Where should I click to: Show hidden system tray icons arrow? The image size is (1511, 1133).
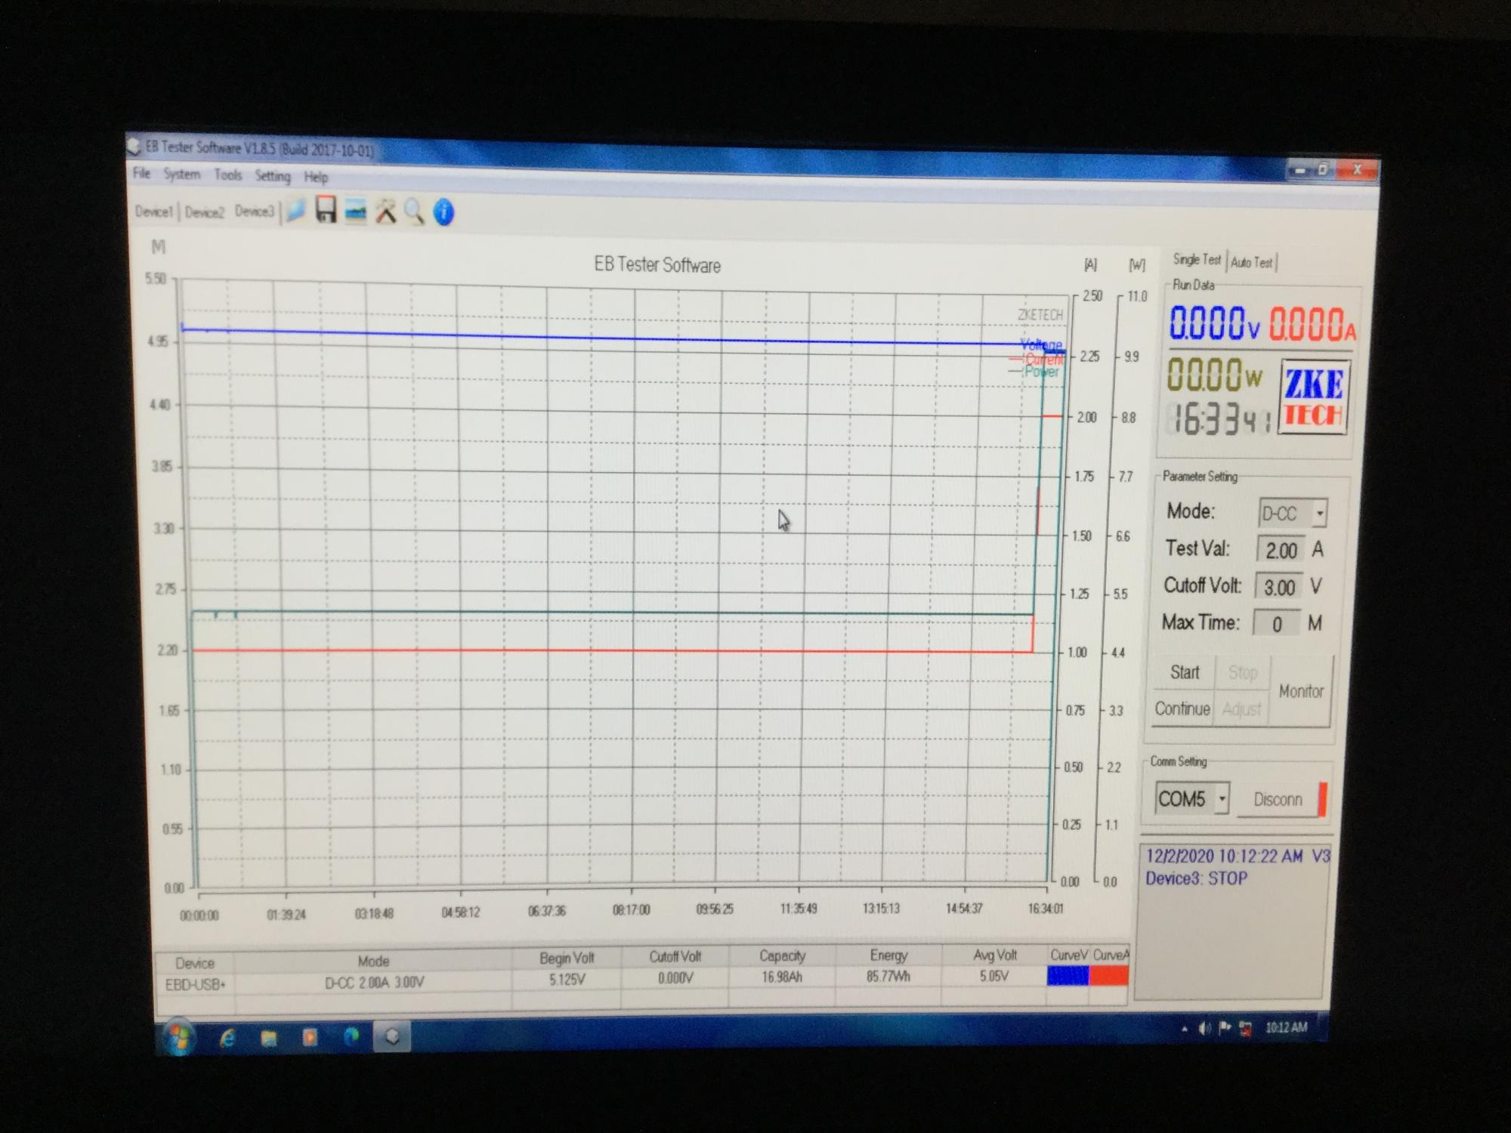(1184, 1029)
